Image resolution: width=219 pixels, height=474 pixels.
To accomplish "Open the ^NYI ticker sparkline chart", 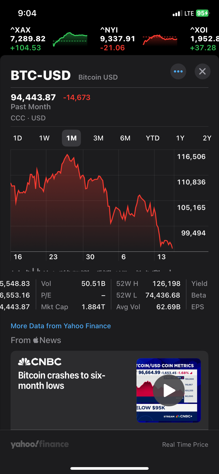I will [x=160, y=39].
